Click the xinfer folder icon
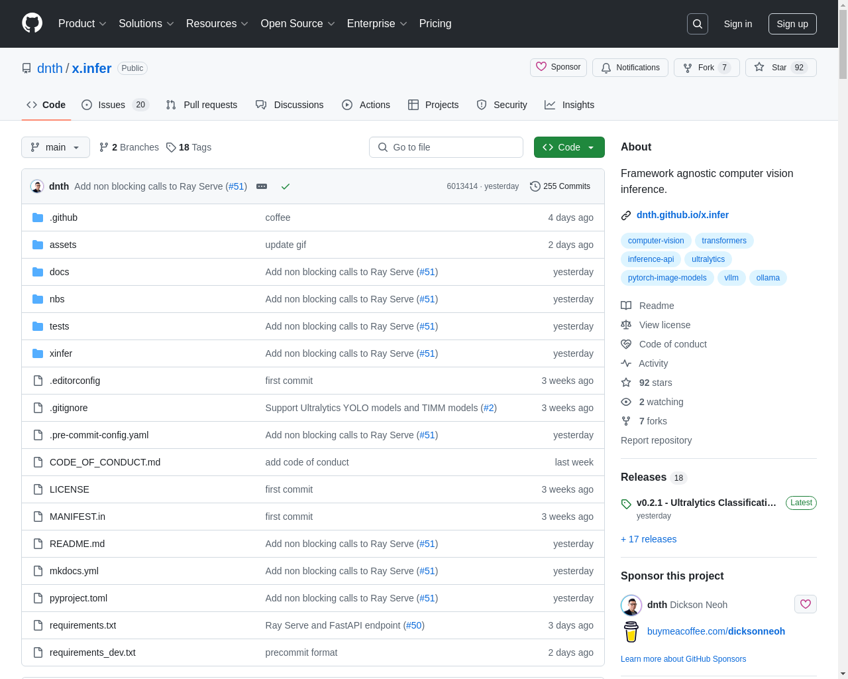This screenshot has height=679, width=848. click(x=38, y=353)
